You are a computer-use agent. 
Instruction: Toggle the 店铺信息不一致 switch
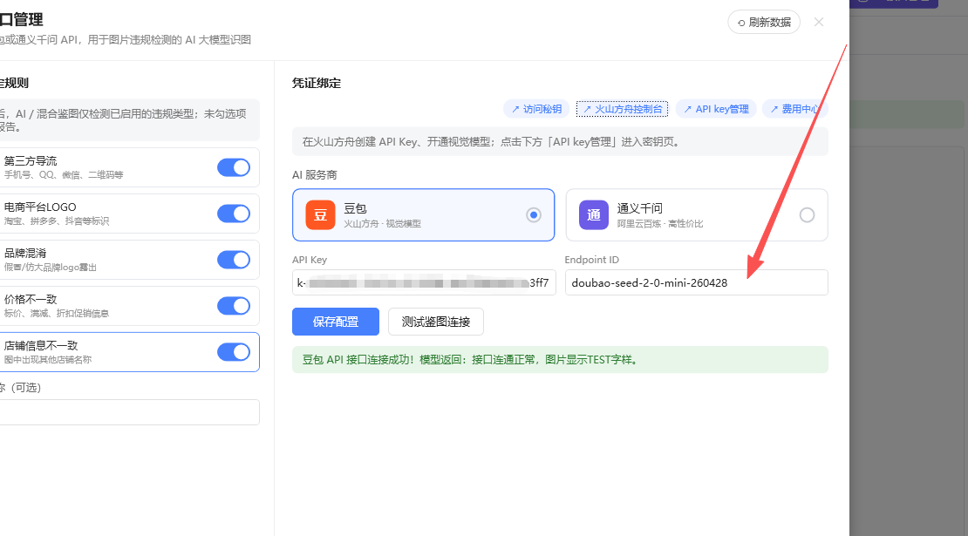pyautogui.click(x=234, y=352)
